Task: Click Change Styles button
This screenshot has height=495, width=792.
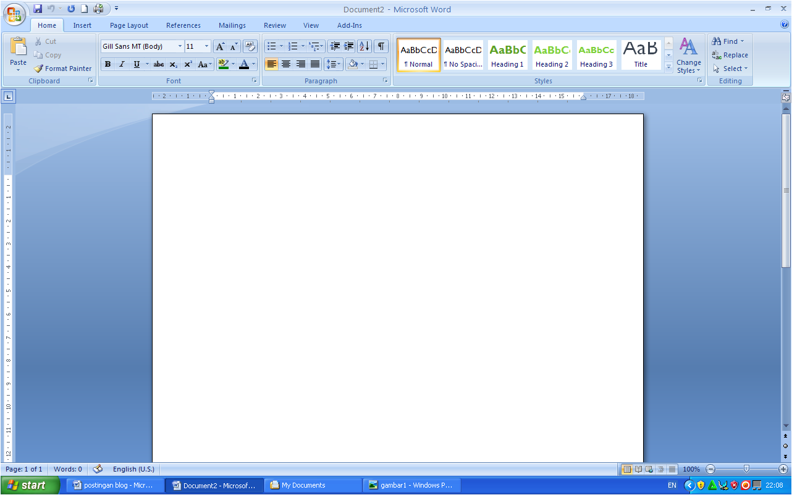Action: 688,56
